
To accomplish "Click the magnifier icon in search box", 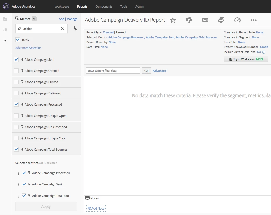I will click(x=19, y=28).
